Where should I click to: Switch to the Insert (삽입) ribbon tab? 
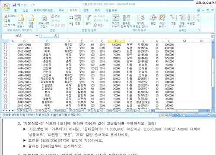tap(25, 10)
